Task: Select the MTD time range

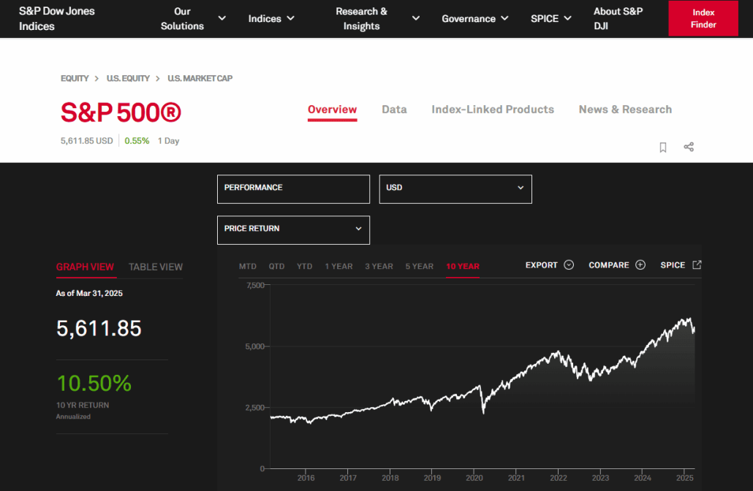Action: click(x=247, y=266)
